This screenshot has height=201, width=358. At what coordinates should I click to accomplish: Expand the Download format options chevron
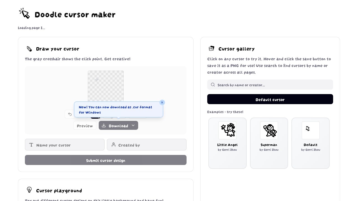[x=133, y=125]
